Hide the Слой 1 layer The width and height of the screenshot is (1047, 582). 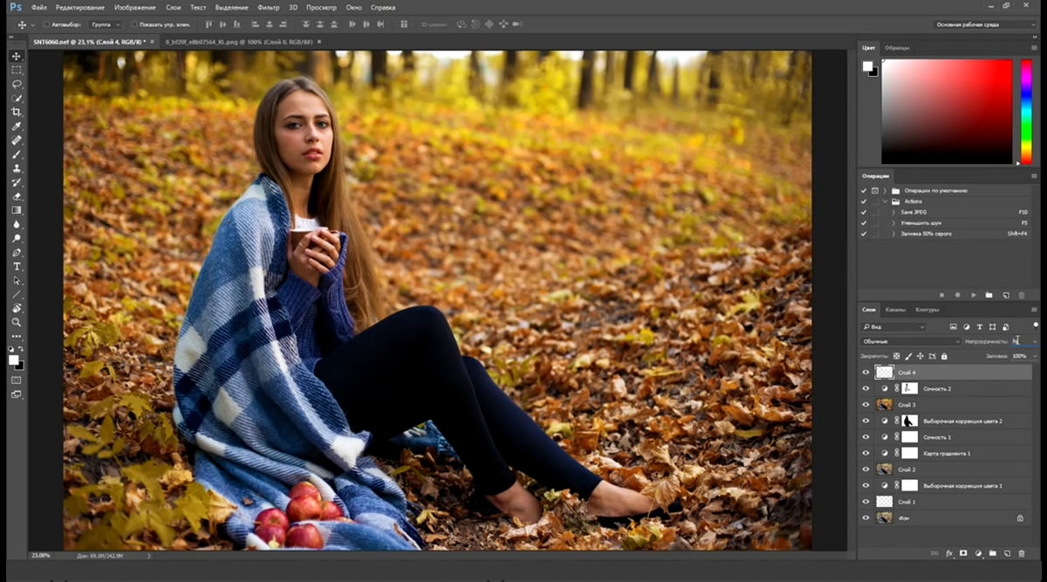pos(866,502)
